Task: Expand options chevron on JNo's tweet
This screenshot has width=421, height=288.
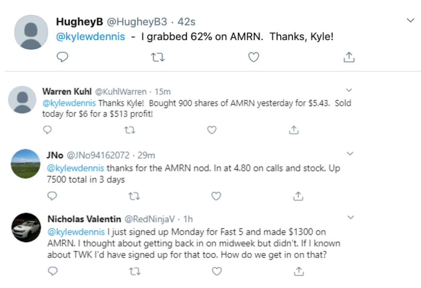Action: coord(350,154)
